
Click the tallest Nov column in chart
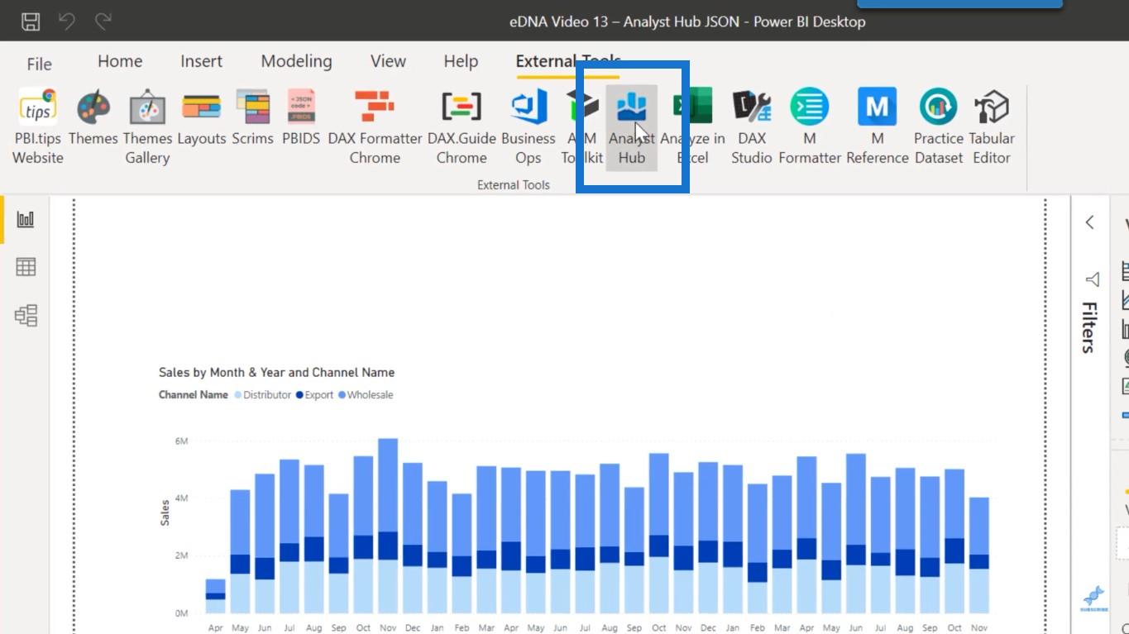tap(387, 526)
